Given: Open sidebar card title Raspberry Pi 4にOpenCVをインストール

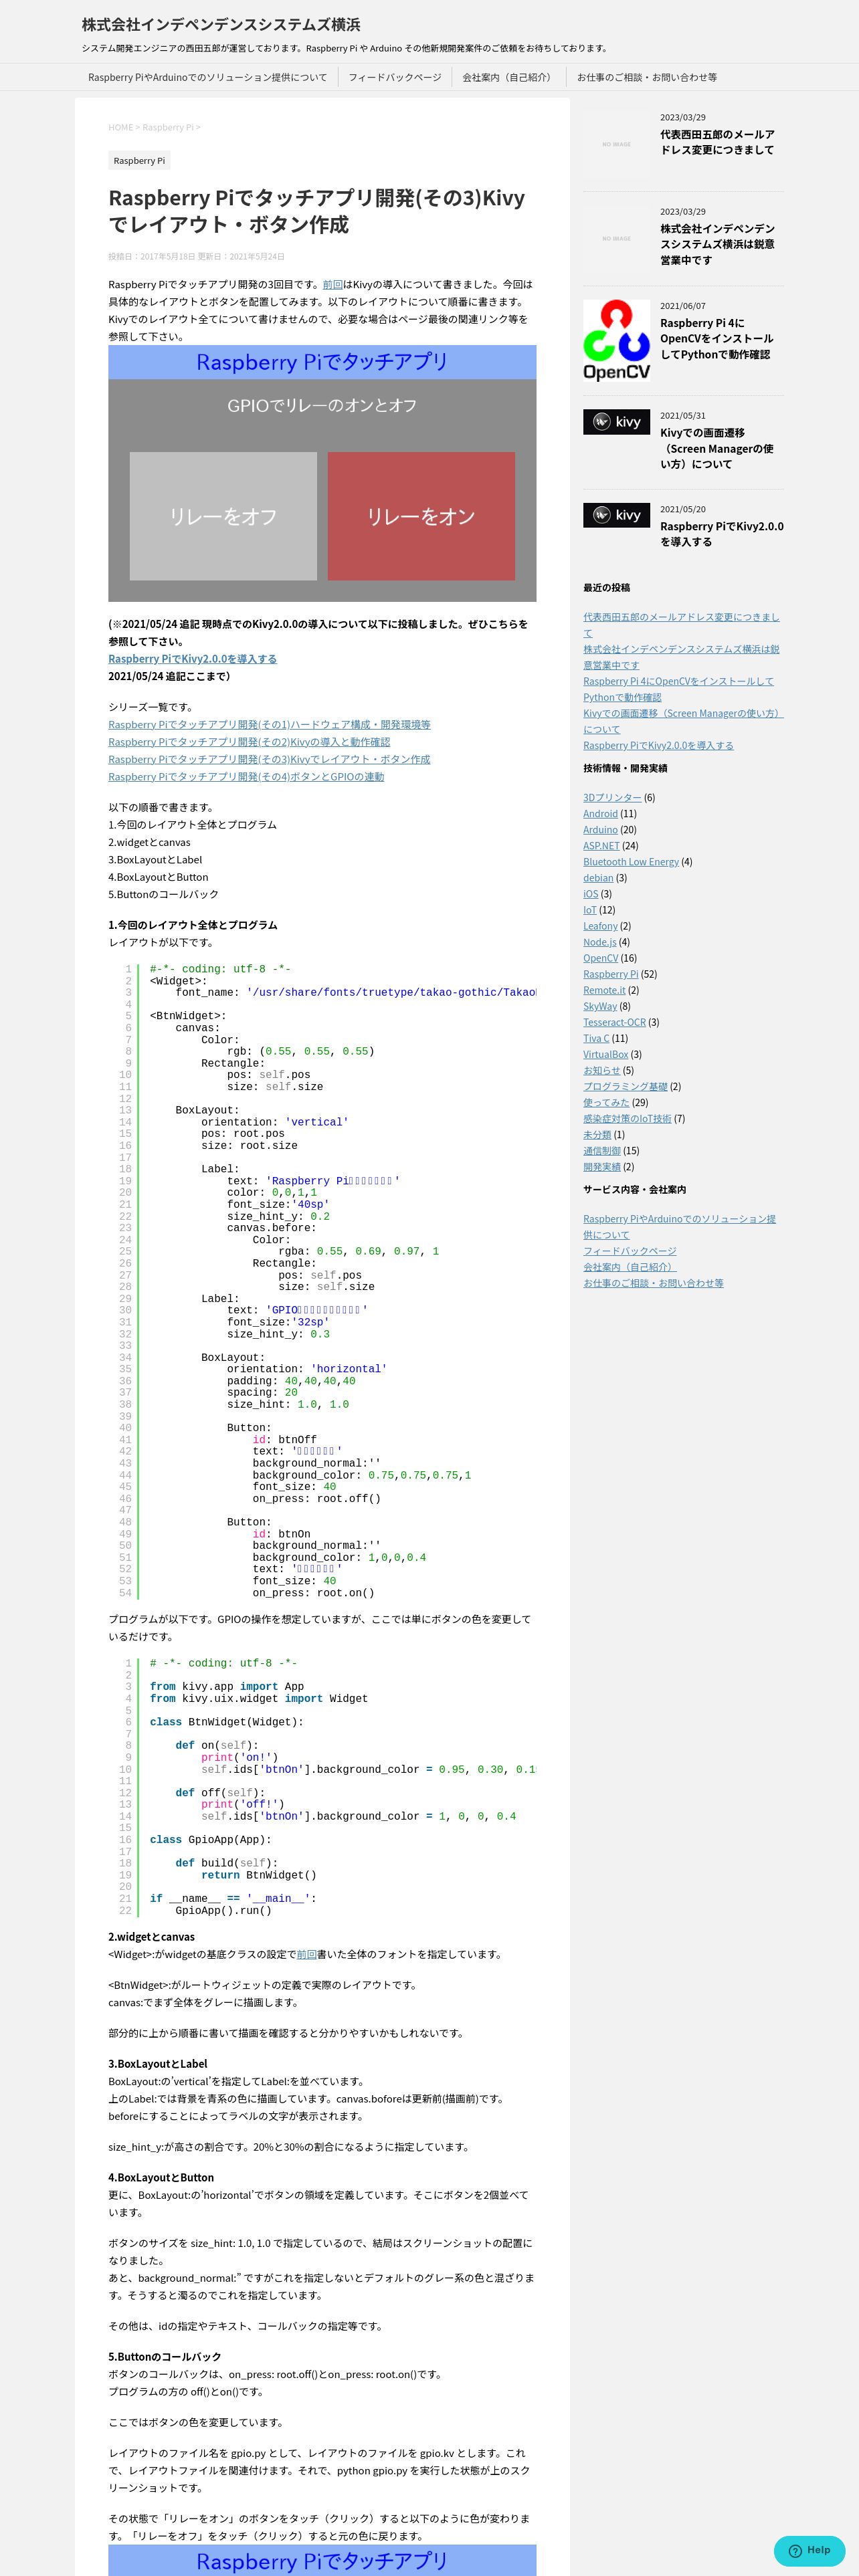Looking at the screenshot, I should (716, 339).
